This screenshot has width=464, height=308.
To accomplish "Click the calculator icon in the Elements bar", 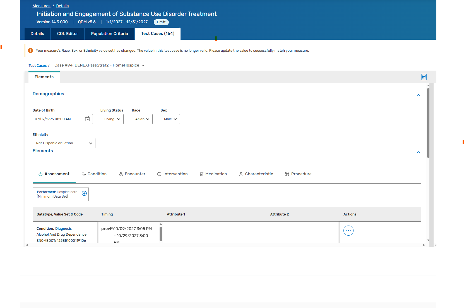I will (424, 77).
